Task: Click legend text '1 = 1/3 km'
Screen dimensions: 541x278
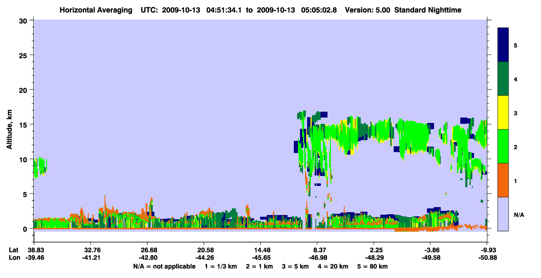Action: pos(221,266)
